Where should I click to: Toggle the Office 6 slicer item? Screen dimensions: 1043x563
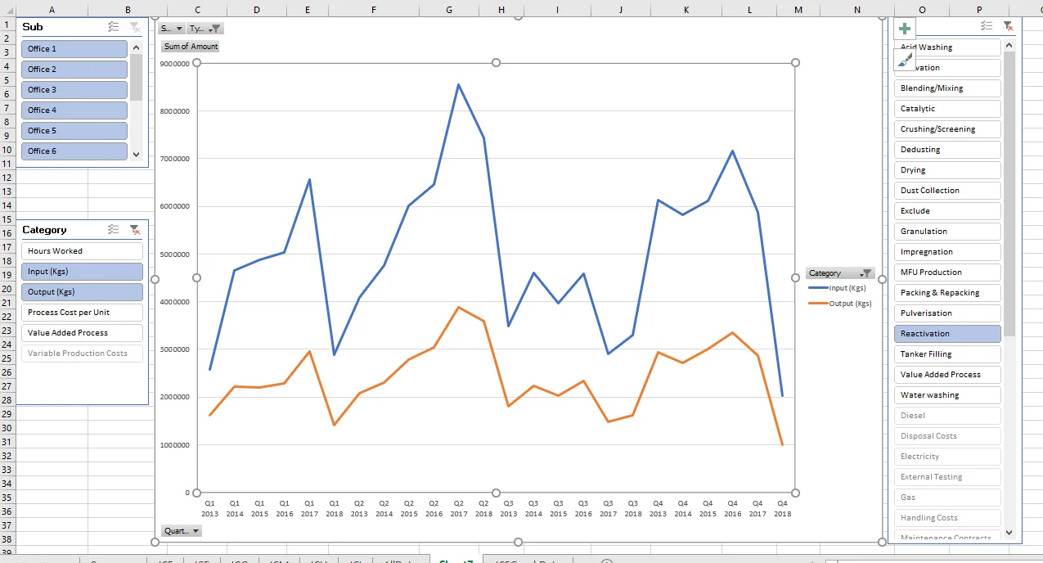point(74,151)
